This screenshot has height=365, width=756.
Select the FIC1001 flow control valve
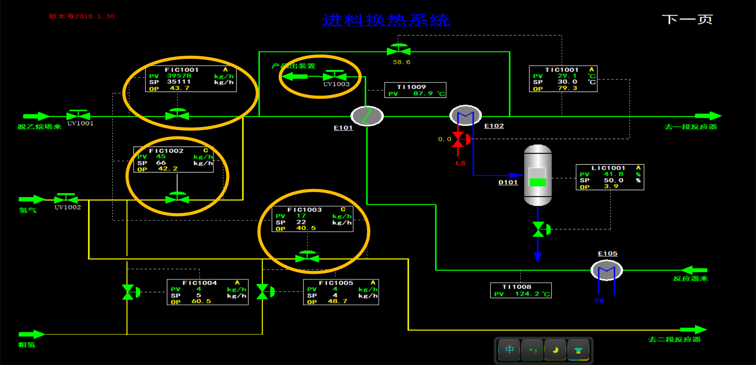point(177,115)
